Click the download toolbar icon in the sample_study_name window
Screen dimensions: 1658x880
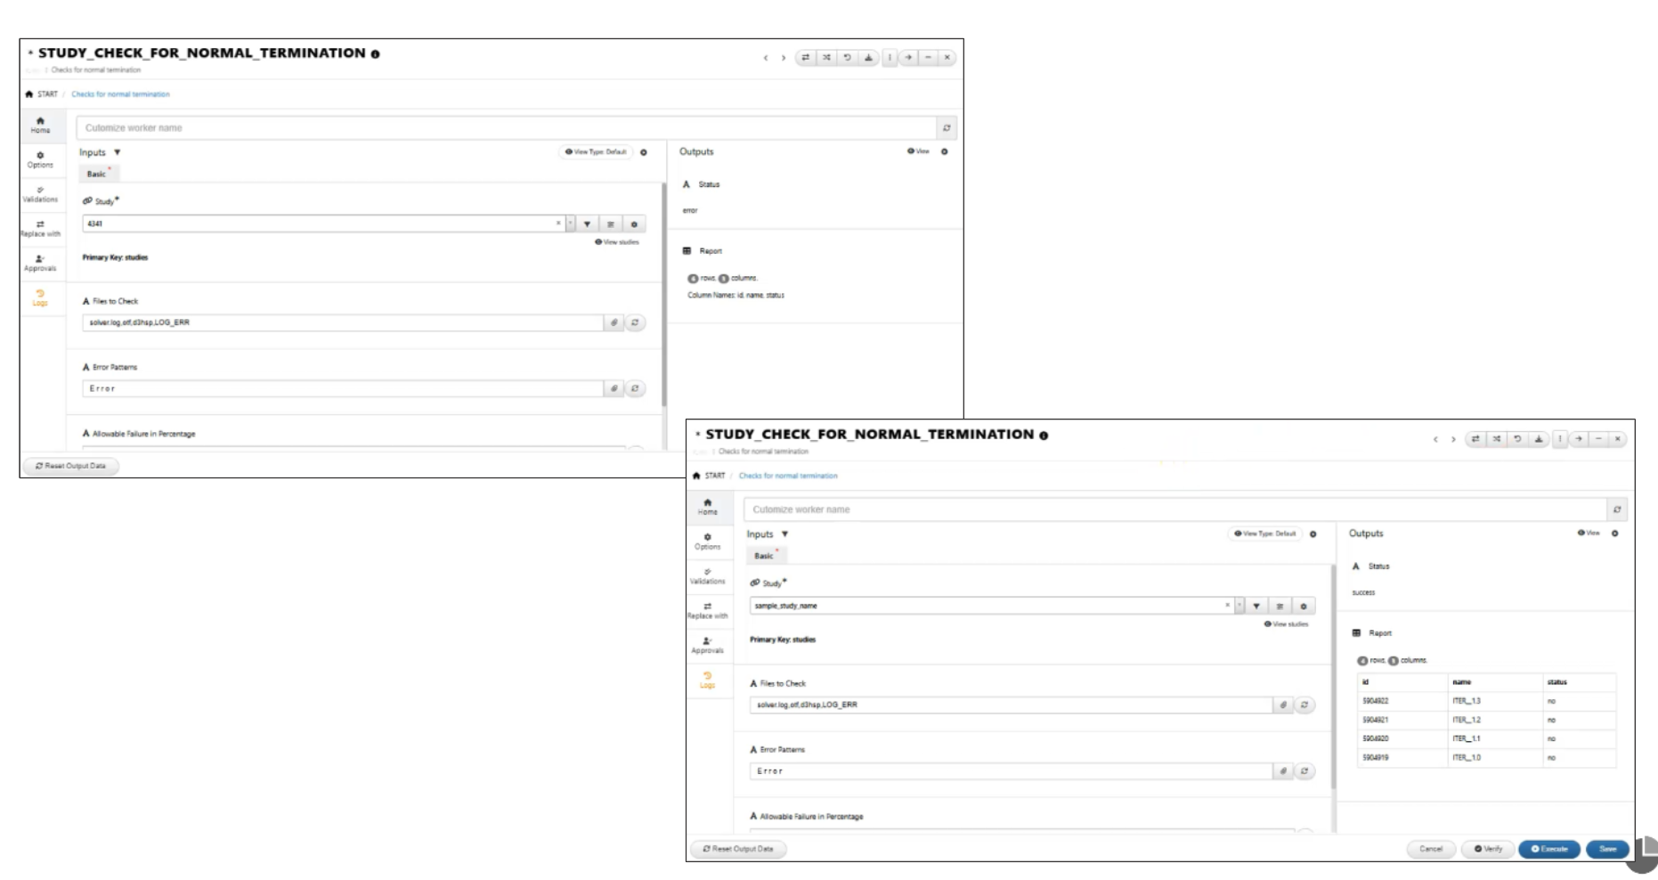pos(1539,439)
